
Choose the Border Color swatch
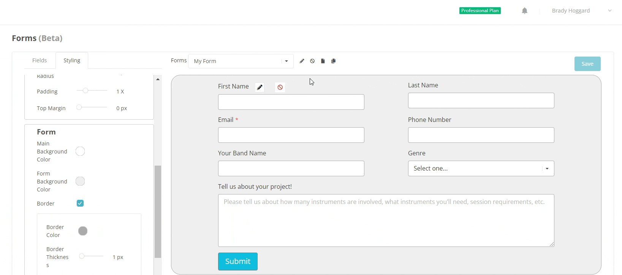click(x=83, y=231)
